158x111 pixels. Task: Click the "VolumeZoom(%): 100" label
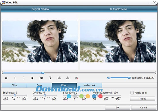tap(105, 93)
